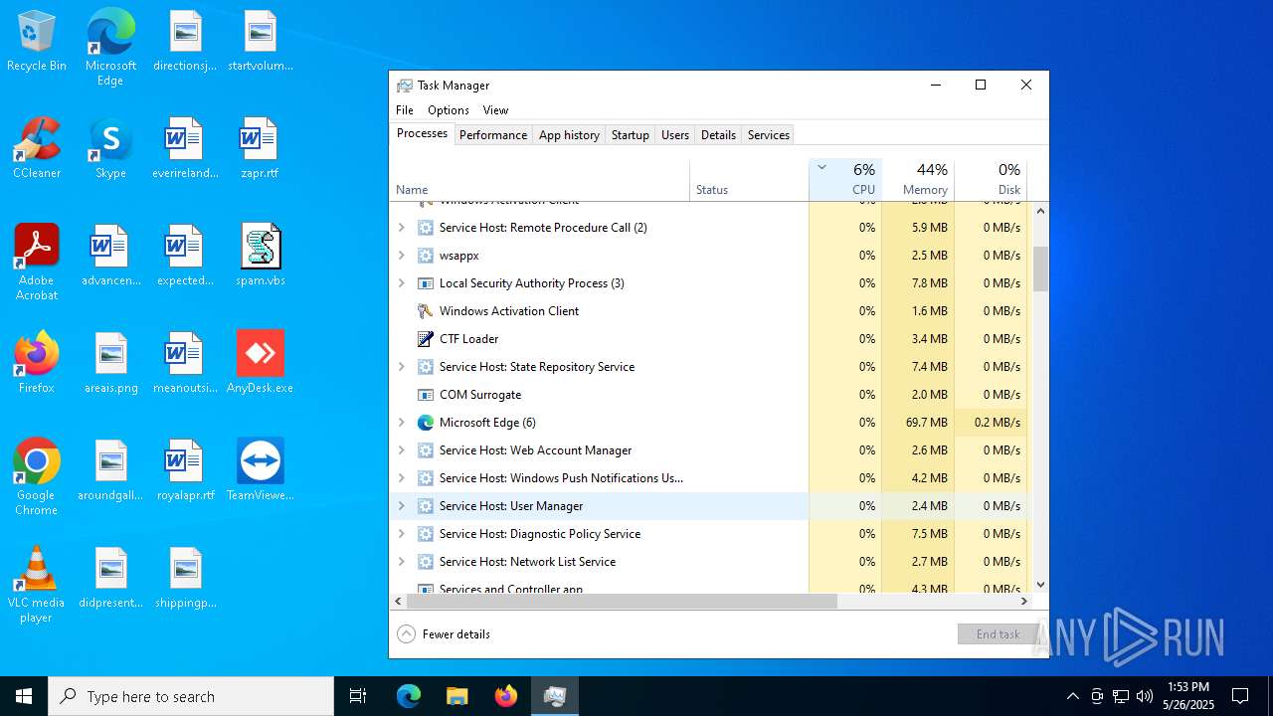The image size is (1273, 716).
Task: Expand Service Host: Windows Push Notifications row
Action: click(x=402, y=478)
